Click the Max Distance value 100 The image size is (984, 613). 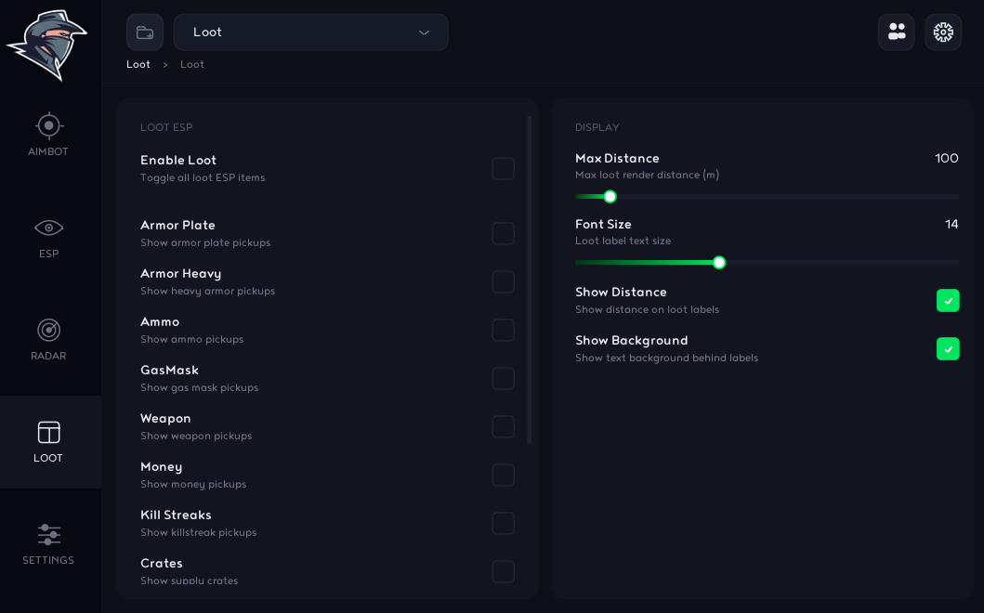pyautogui.click(x=946, y=158)
